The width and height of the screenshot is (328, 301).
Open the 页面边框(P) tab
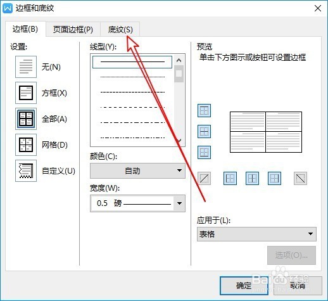pyautogui.click(x=73, y=29)
